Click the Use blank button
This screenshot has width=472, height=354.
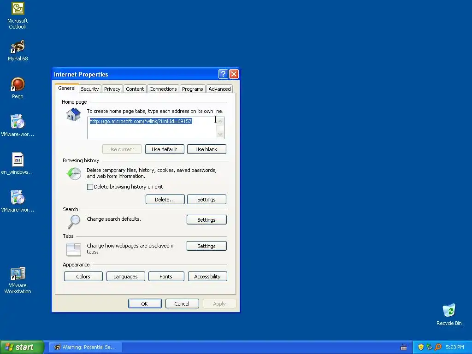click(206, 149)
